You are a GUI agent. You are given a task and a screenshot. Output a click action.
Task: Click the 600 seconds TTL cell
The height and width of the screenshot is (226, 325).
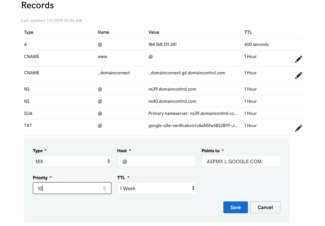click(256, 44)
